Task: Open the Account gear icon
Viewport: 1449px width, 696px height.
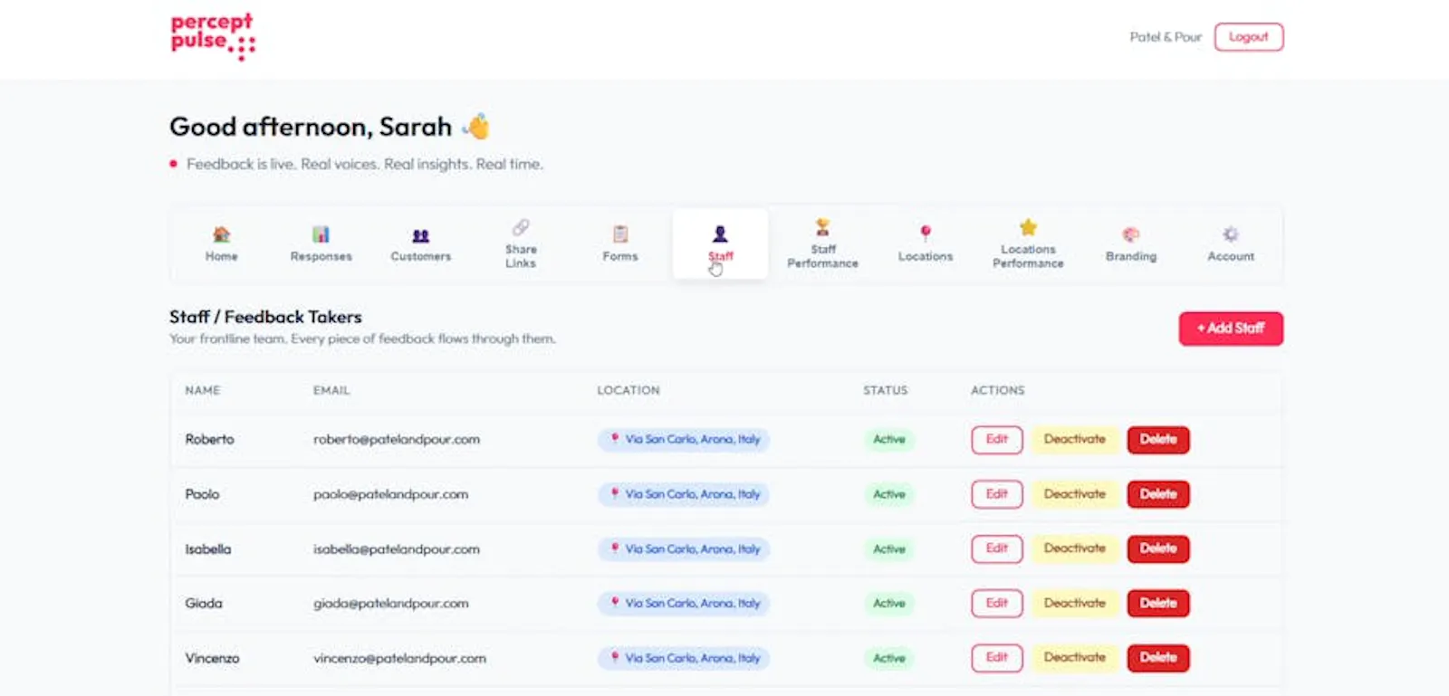Action: pos(1231,234)
